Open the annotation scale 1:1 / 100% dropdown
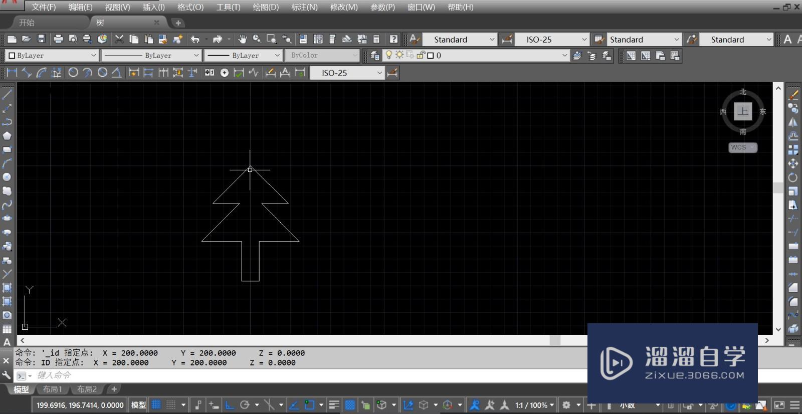This screenshot has height=414, width=802. coord(535,405)
